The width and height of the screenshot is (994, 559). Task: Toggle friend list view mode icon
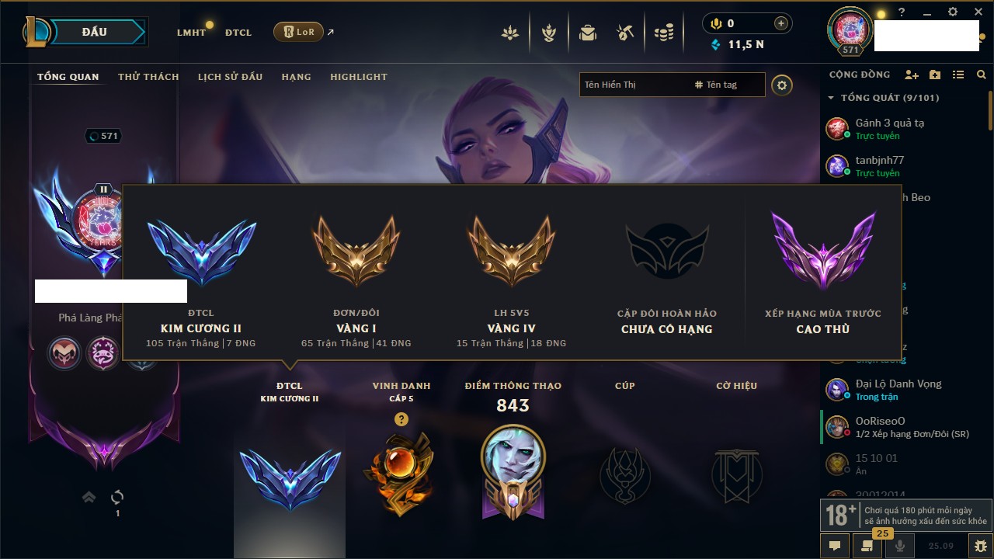click(x=958, y=75)
